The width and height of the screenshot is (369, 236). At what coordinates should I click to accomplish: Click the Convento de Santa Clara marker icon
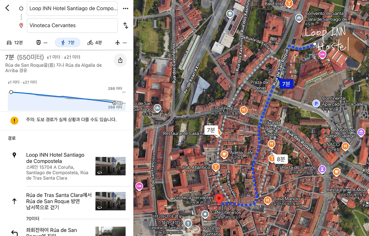[299, 18]
